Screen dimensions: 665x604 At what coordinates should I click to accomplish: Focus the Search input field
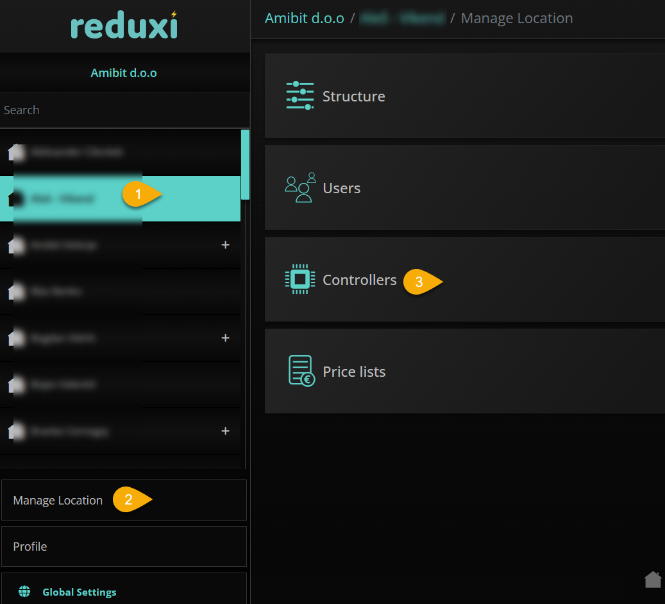[124, 110]
